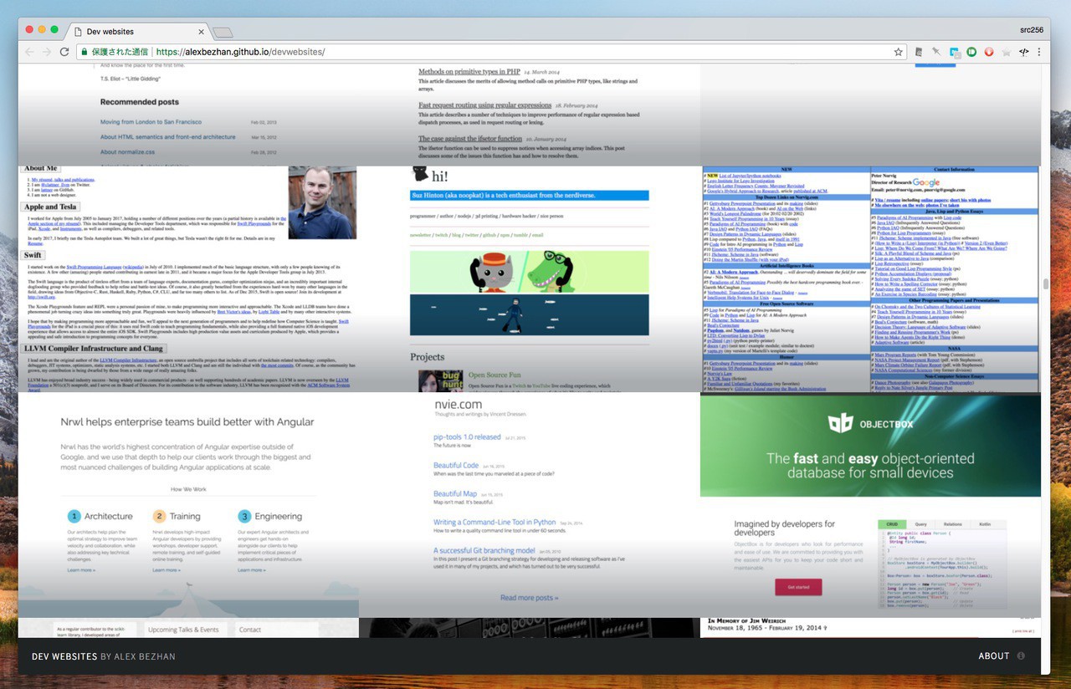Reload the Dev websites page

pyautogui.click(x=64, y=52)
